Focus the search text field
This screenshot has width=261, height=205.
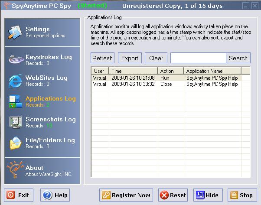click(x=198, y=58)
